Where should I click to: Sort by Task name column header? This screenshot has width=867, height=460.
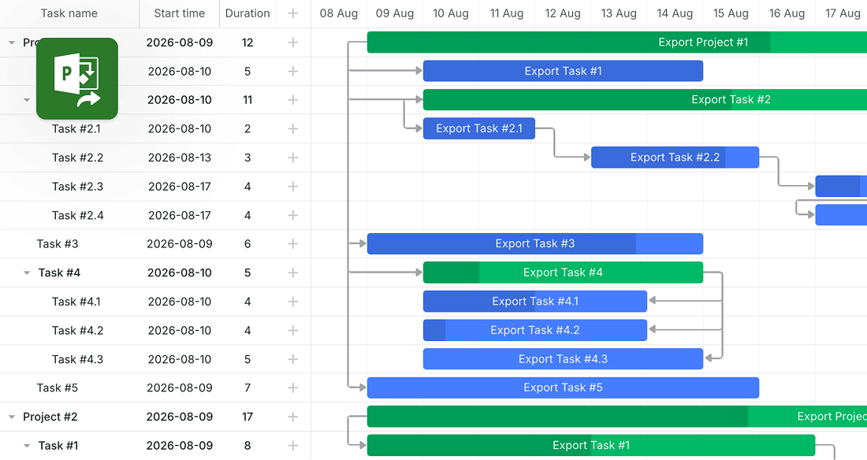(x=69, y=13)
